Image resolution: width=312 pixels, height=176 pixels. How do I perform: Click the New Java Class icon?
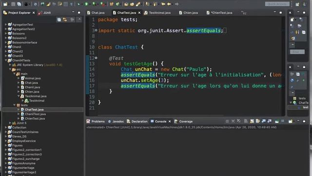point(117,4)
